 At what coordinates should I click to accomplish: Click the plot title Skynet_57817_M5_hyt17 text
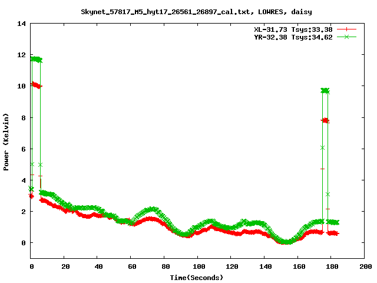(x=196, y=12)
